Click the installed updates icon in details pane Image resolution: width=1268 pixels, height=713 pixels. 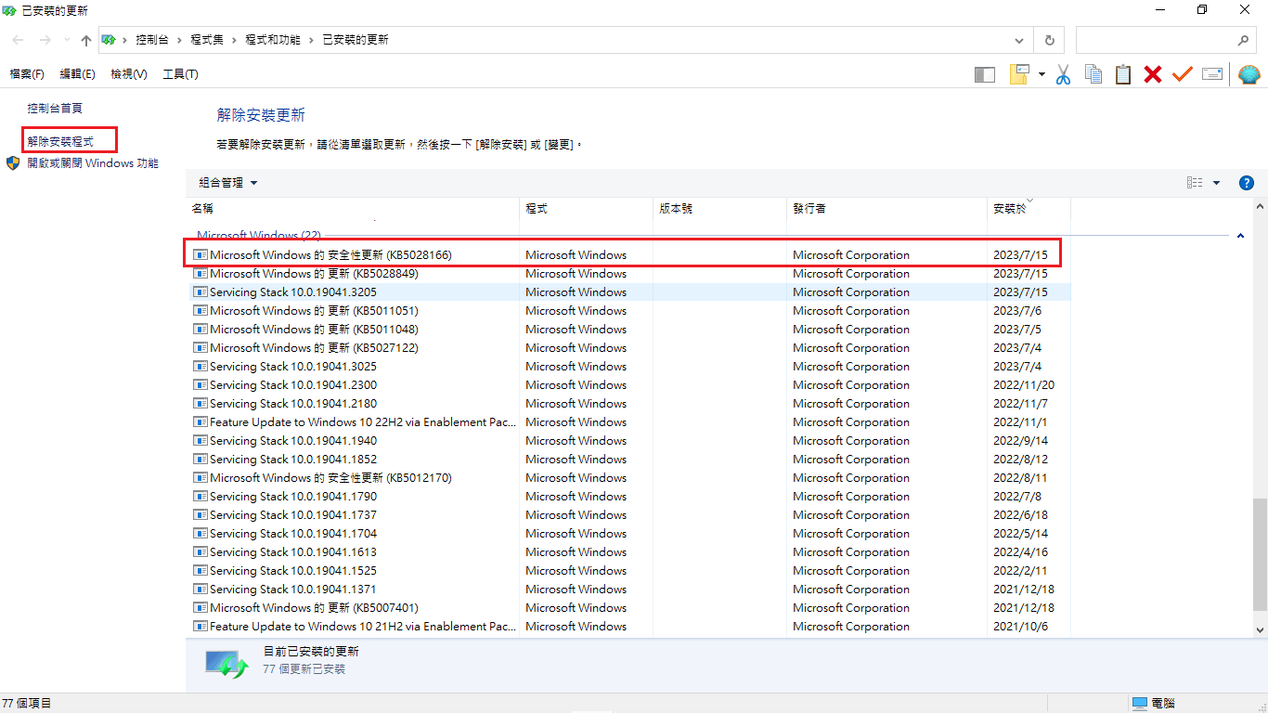coord(226,663)
